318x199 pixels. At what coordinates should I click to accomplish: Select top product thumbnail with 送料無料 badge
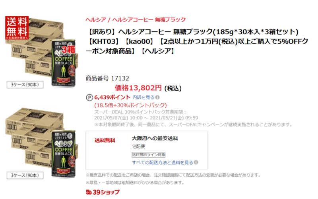pos(42,52)
